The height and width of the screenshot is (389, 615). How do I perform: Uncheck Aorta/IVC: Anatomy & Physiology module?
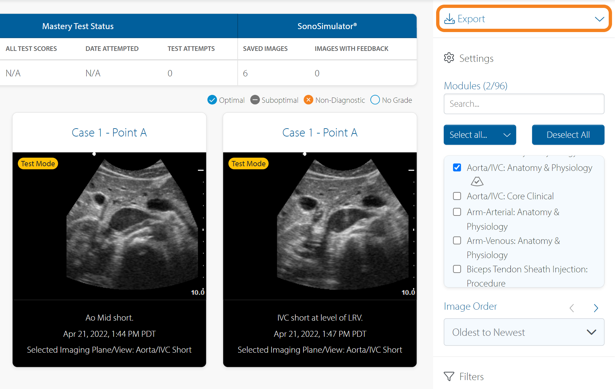(457, 168)
